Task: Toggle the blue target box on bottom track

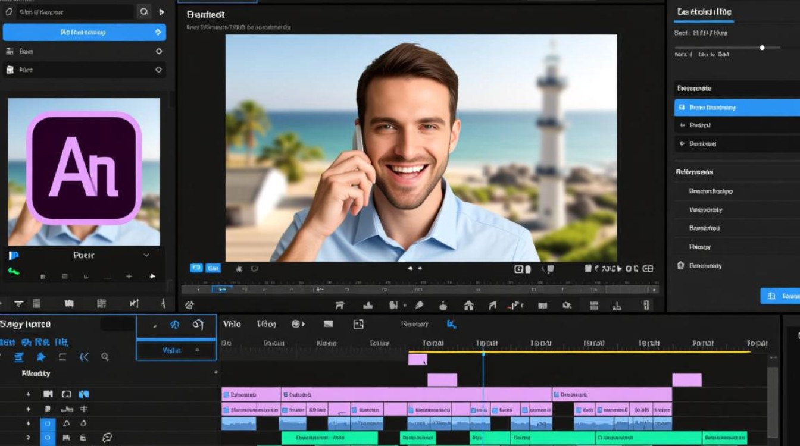Action: [x=48, y=438]
